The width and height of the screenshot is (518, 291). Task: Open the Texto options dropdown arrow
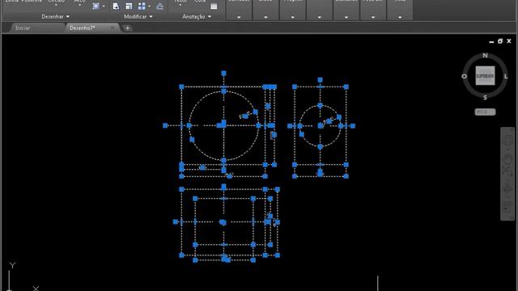pyautogui.click(x=180, y=5)
